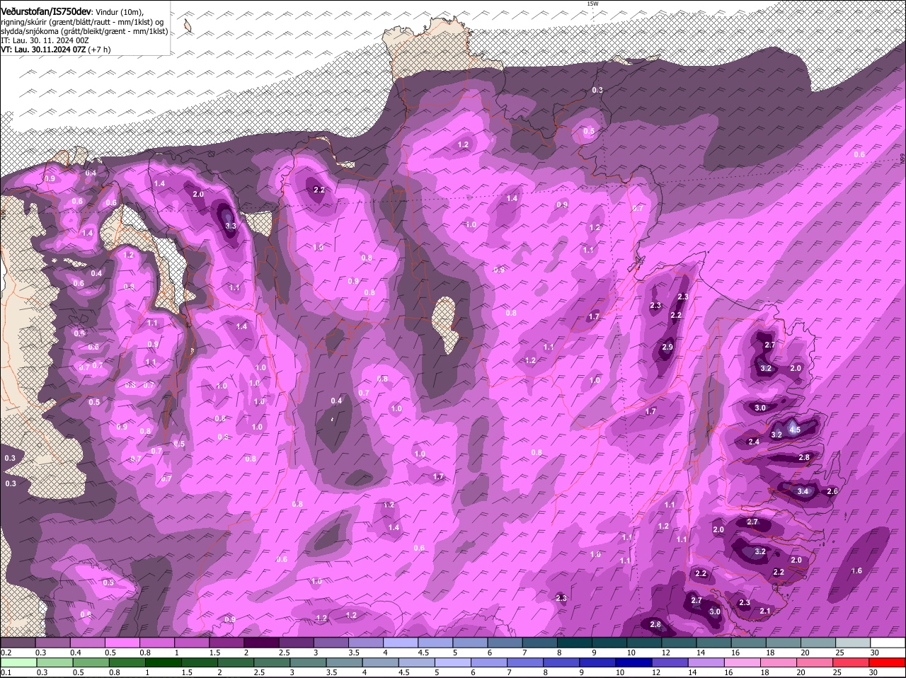Screen dimensions: 906x678
Task: Click the '0.1' label in the lower legend
Action: point(6,673)
